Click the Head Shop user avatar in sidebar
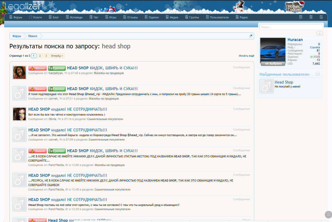 click(267, 86)
